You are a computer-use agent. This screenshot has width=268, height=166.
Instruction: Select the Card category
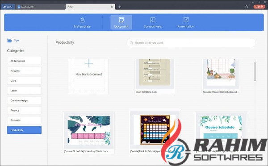coord(24,81)
